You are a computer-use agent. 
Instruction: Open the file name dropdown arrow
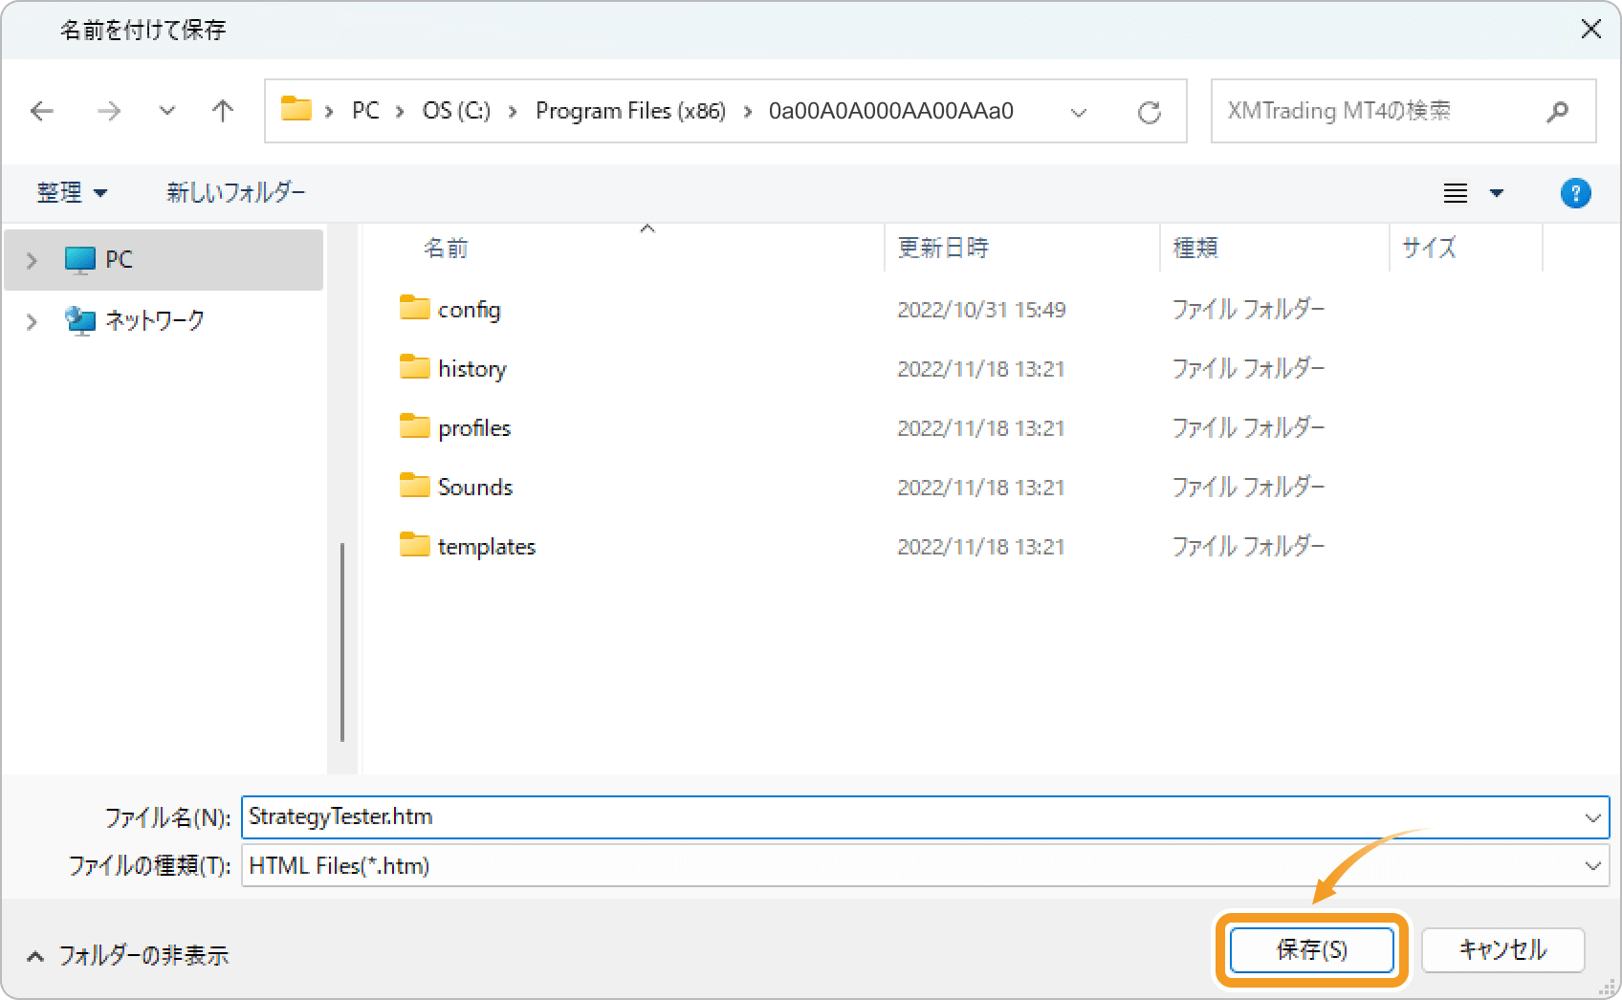tap(1592, 817)
